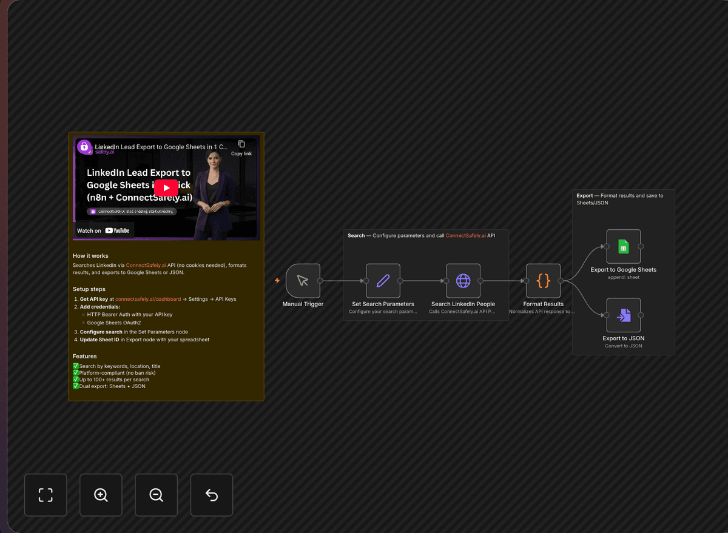The image size is (728, 533).
Task: Click the output connector dot of Format Results
Action: click(x=561, y=281)
